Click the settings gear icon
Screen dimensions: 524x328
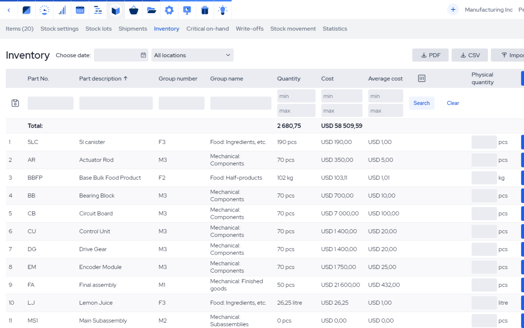tap(169, 10)
